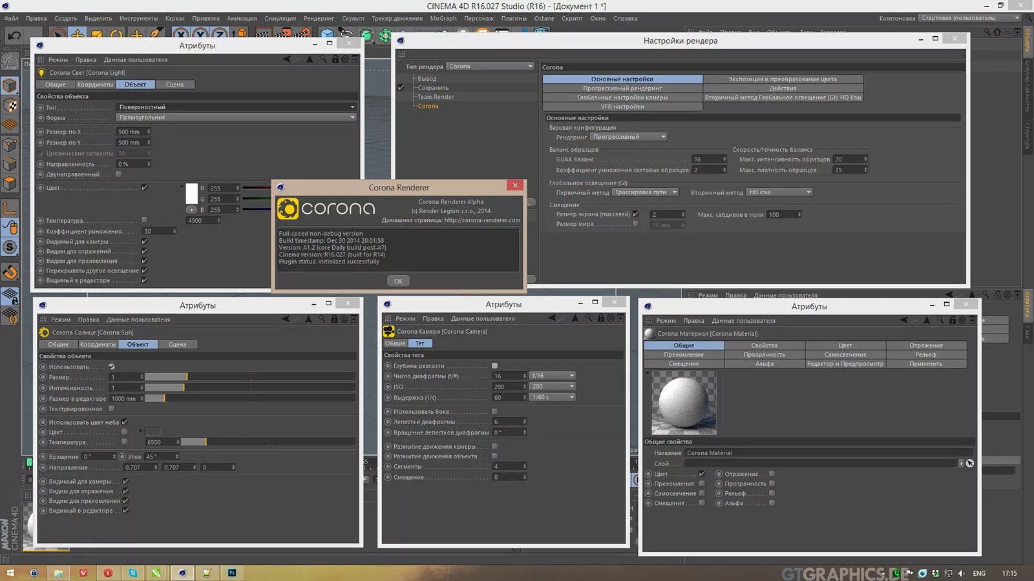Click the Corona logo in the Corona Renderer dialog
1034x581 pixels.
(x=326, y=209)
